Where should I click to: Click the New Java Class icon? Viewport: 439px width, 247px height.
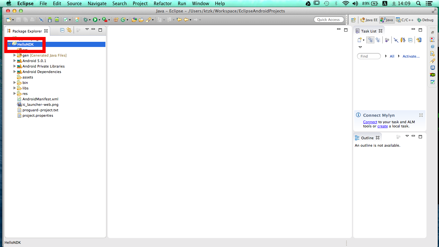(x=123, y=20)
